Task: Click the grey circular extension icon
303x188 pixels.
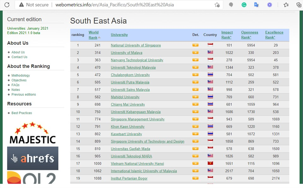Action: click(x=231, y=5)
